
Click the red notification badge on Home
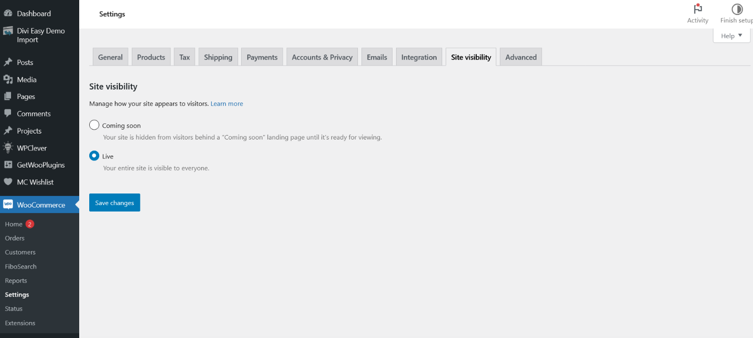tap(30, 224)
